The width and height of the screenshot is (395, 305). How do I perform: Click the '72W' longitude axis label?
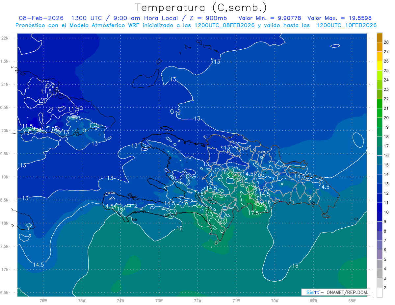[197, 300]
